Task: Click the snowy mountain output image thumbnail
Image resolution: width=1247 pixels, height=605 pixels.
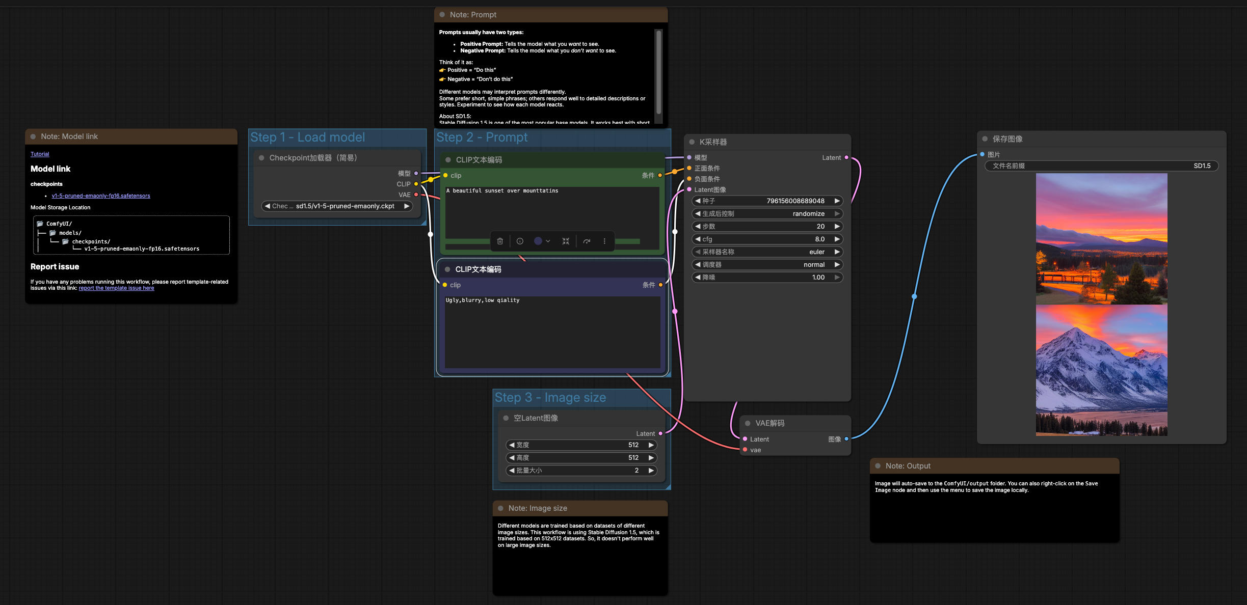Action: click(1101, 370)
